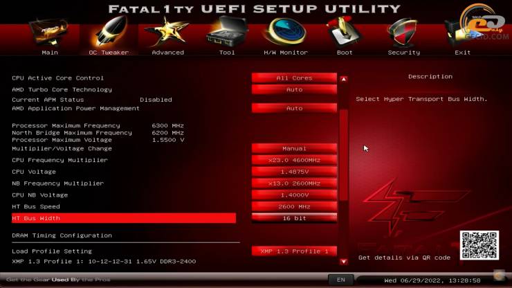Open CPU Frequency Multiplier x23.0 4600MHz dropdown
This screenshot has width=512, height=288.
[294, 160]
